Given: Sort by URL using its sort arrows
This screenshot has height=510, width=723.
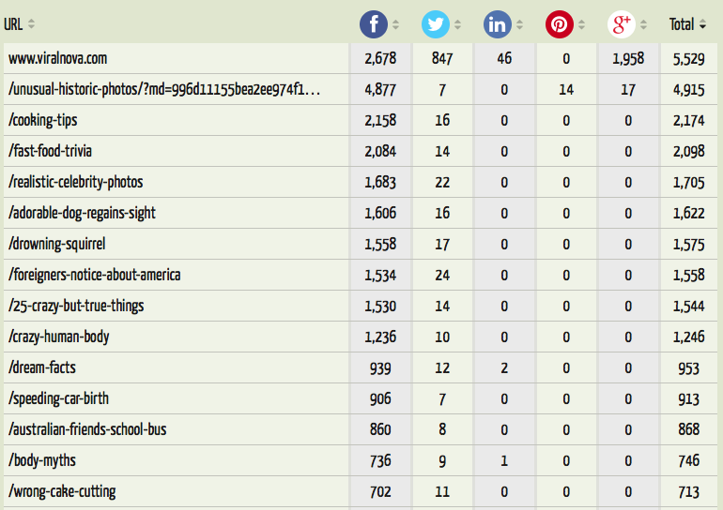Looking at the screenshot, I should coord(31,24).
